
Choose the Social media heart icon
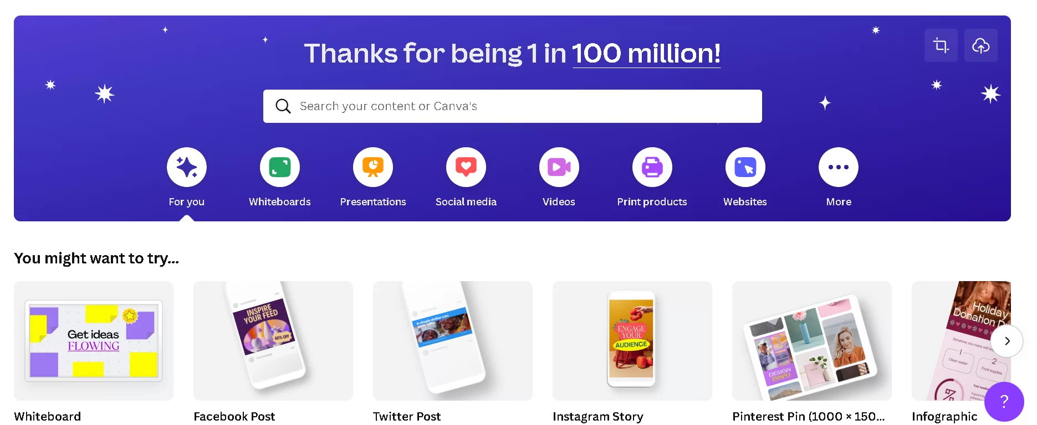tap(466, 167)
